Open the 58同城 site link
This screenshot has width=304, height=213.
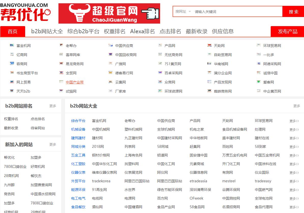click(x=163, y=147)
